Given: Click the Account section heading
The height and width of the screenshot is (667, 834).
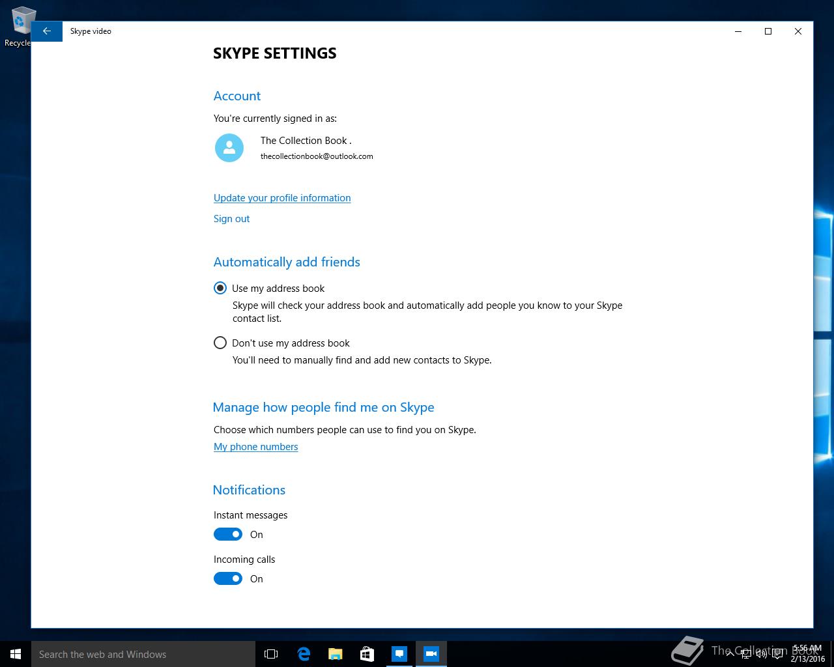Looking at the screenshot, I should click(x=237, y=96).
